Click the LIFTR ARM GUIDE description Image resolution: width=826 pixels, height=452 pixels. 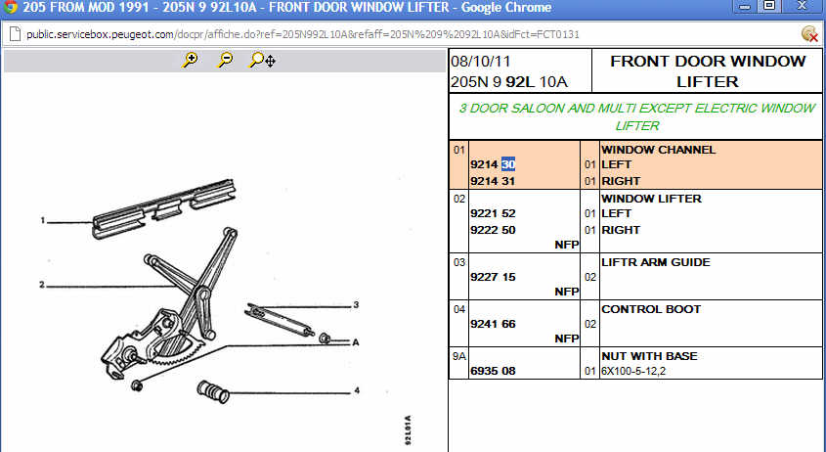655,262
